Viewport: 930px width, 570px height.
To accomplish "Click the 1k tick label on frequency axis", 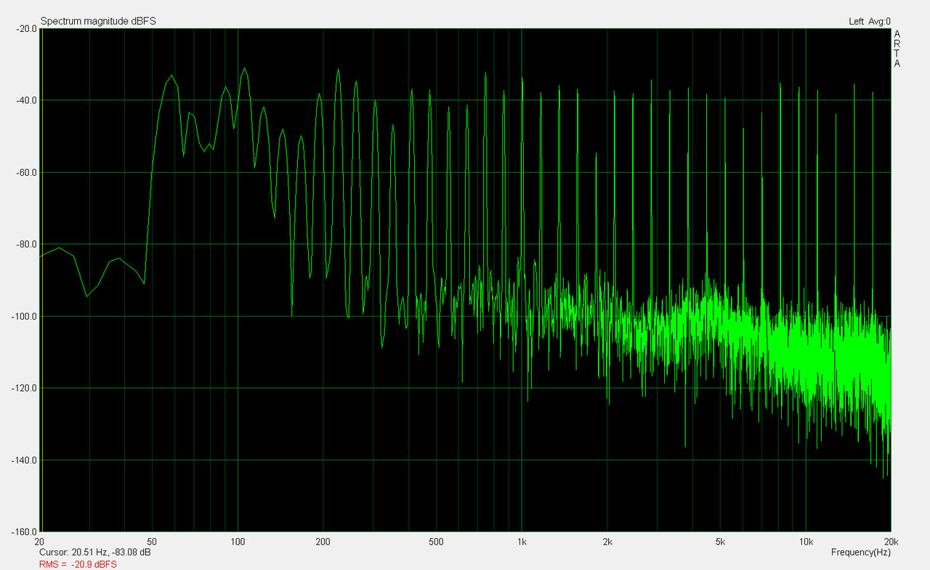I will 522,542.
